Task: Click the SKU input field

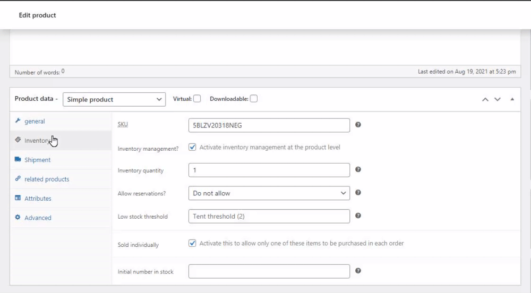Action: 269,125
